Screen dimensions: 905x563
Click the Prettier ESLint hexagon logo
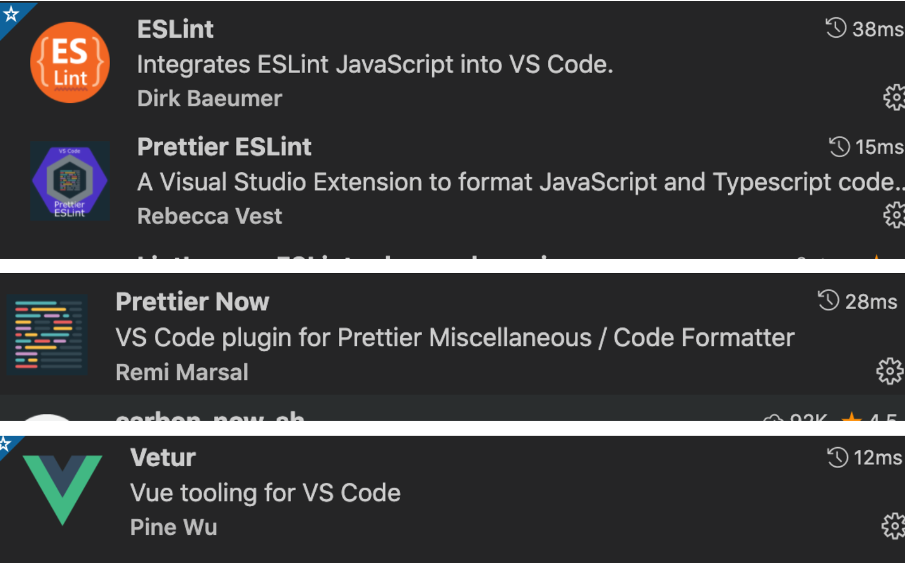69,180
